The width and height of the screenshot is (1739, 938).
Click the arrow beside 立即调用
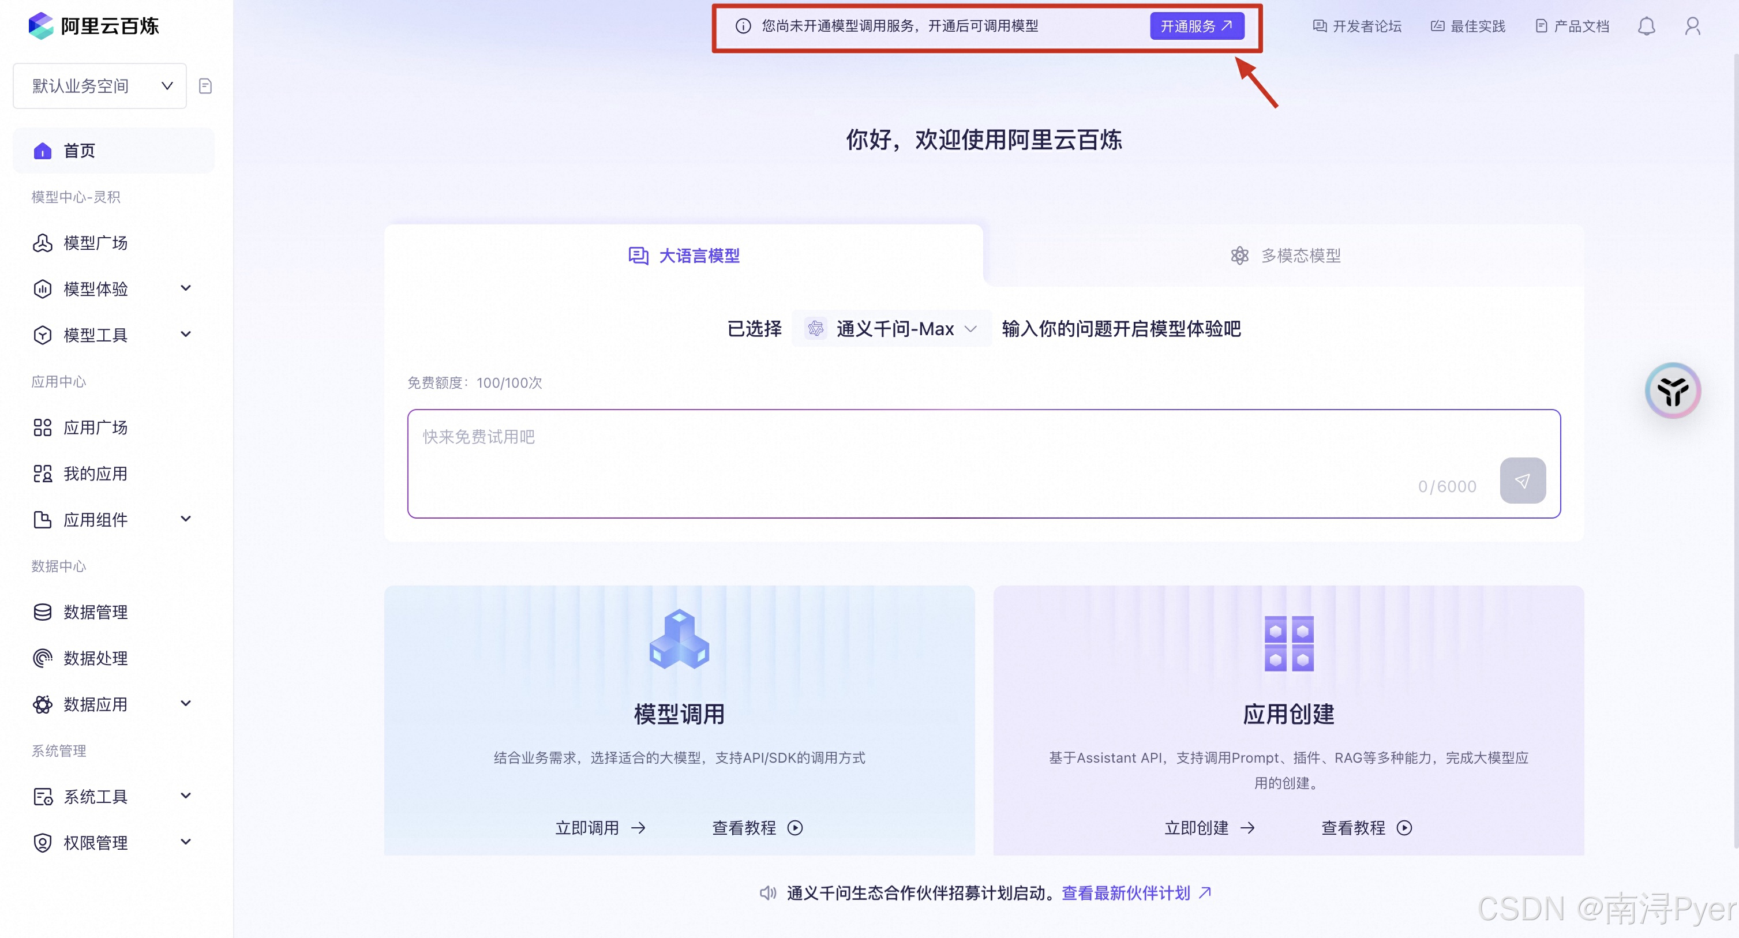(638, 828)
